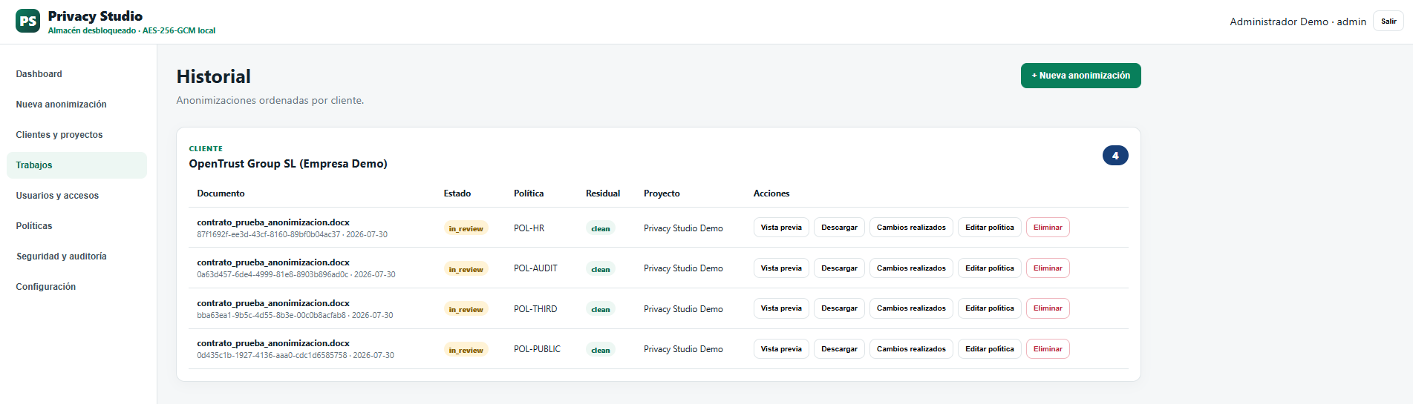View Cambios realizados for POL-THIRD row

(911, 308)
